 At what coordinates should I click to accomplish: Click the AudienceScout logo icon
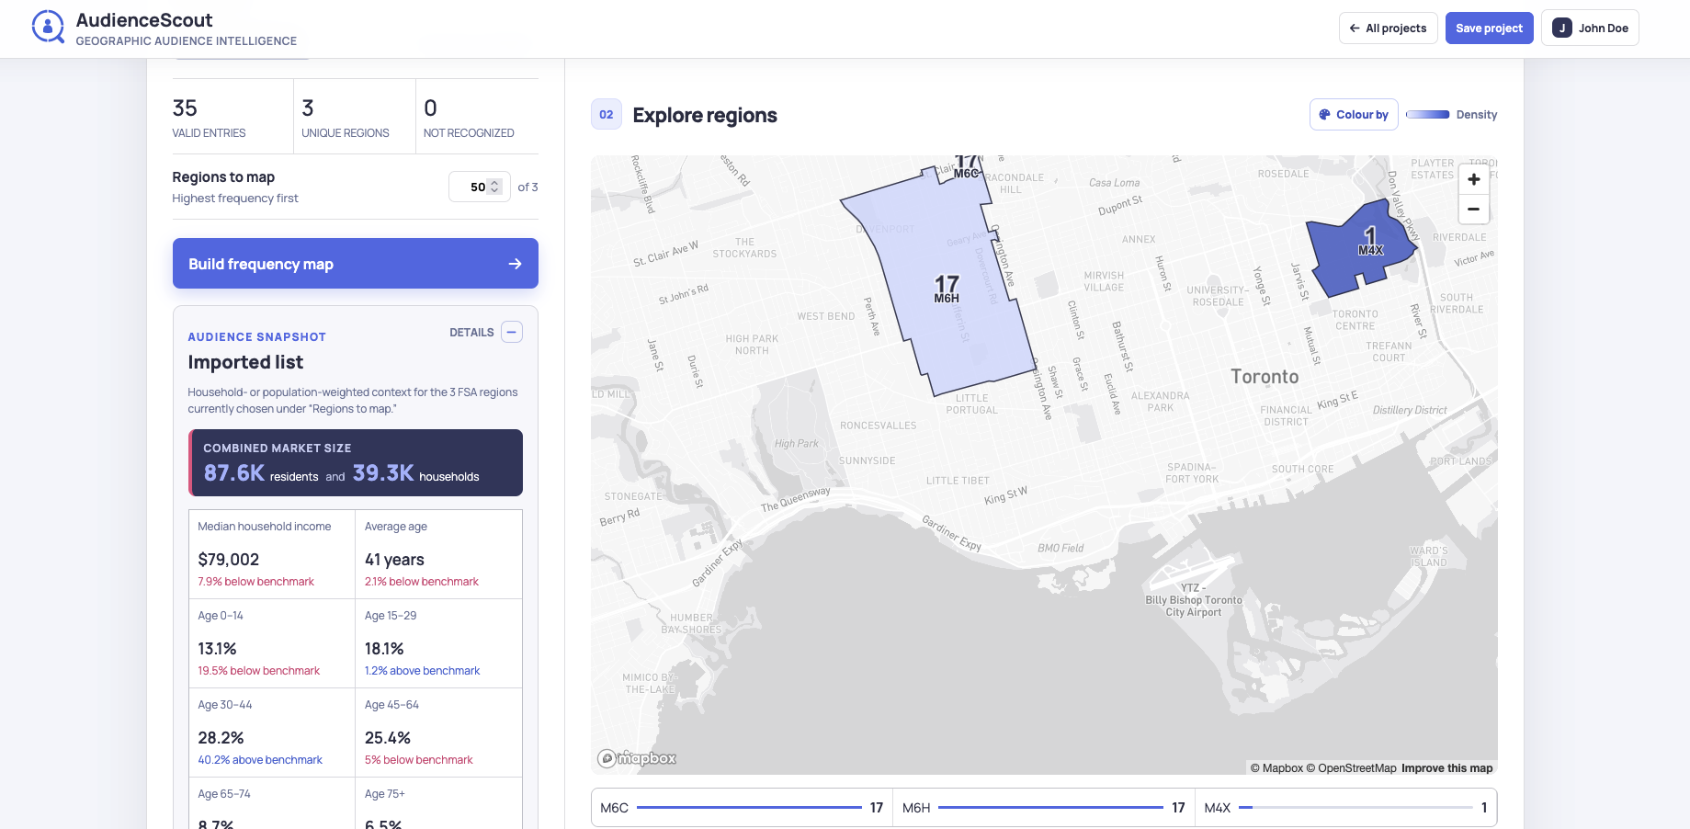coord(48,28)
